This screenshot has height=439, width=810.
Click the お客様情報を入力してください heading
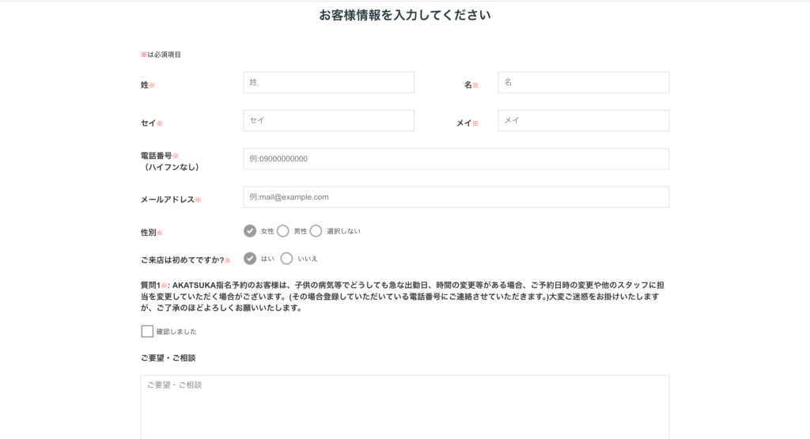pyautogui.click(x=404, y=15)
